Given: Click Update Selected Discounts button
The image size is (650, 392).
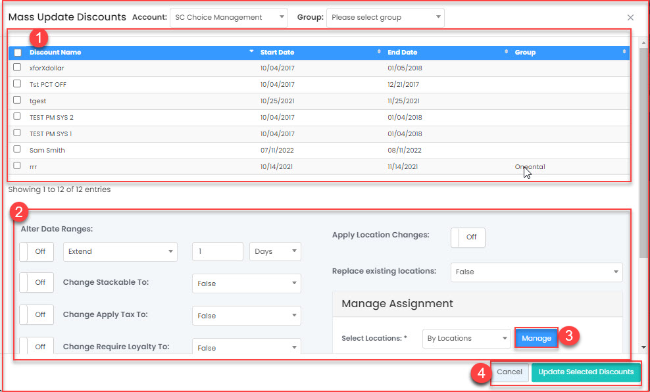Looking at the screenshot, I should tap(586, 372).
